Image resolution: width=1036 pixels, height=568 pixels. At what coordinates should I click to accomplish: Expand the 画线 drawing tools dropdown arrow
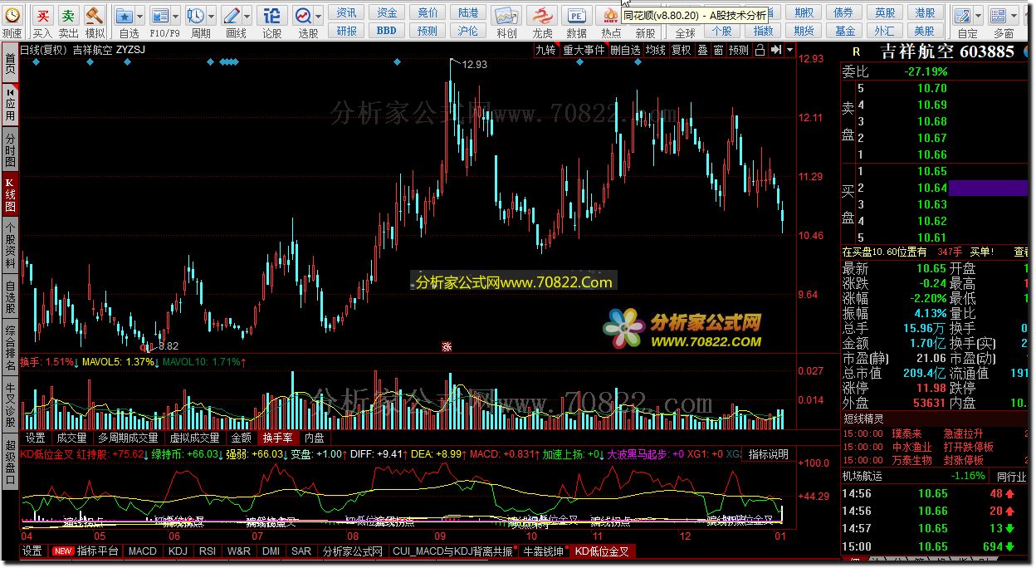(247, 15)
